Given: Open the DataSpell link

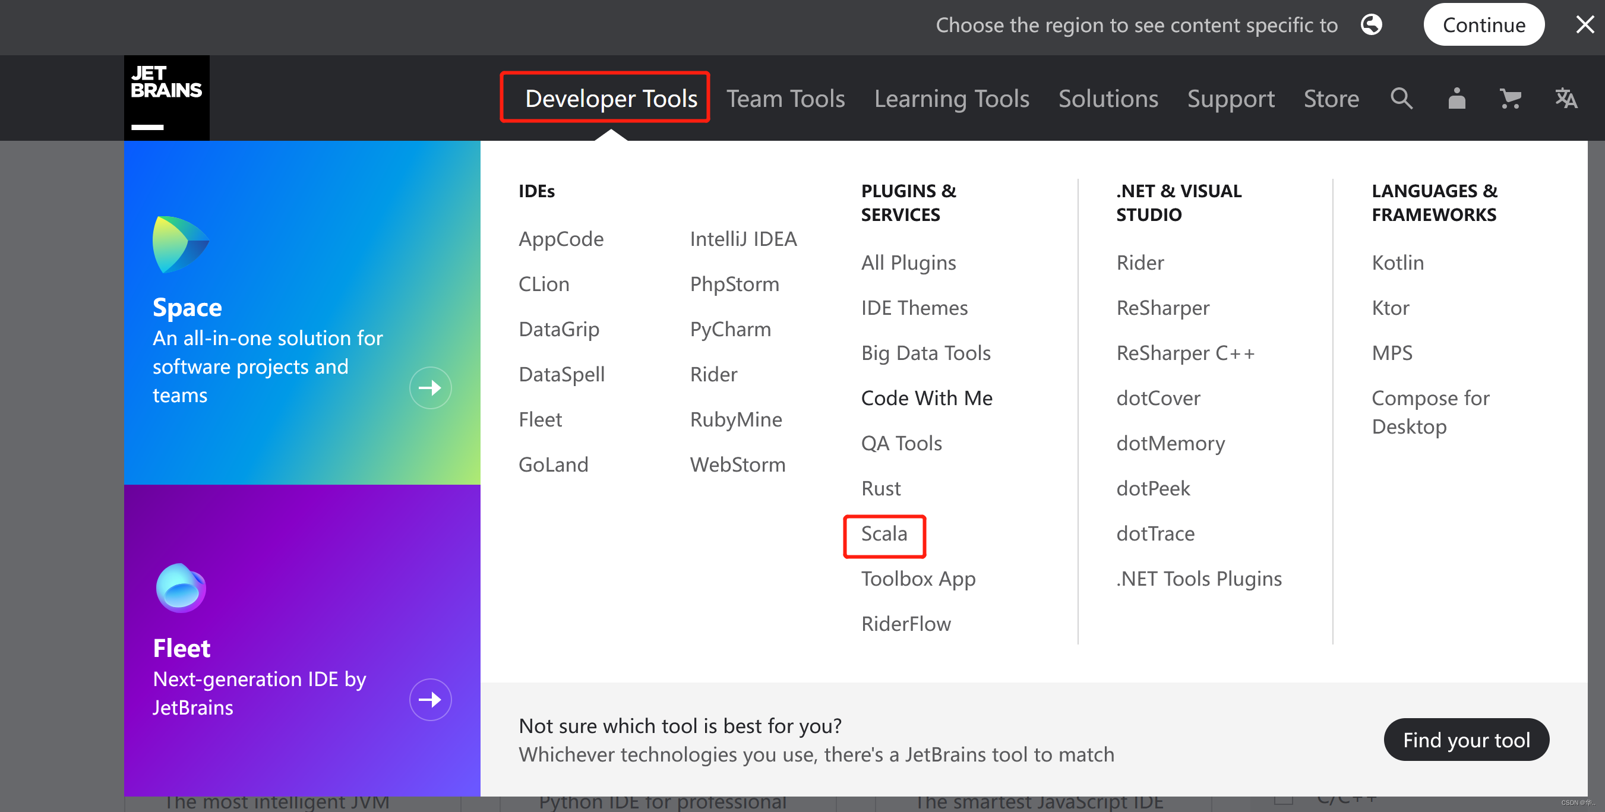Looking at the screenshot, I should pyautogui.click(x=561, y=374).
